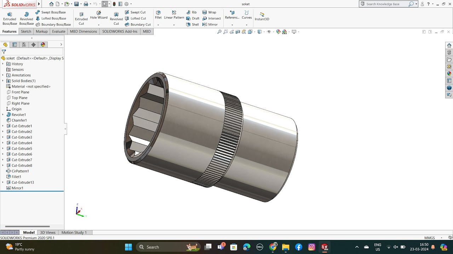The image size is (453, 254).
Task: Click the taskbar Search box
Action: [168, 247]
